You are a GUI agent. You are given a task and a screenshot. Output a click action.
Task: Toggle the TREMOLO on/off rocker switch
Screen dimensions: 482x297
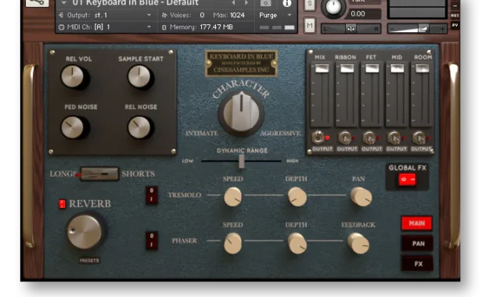click(x=152, y=195)
